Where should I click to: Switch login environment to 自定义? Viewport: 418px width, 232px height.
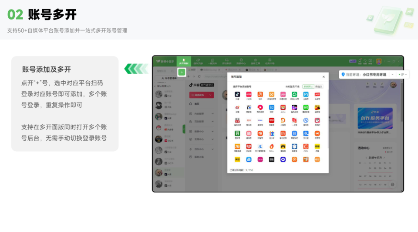(319, 86)
